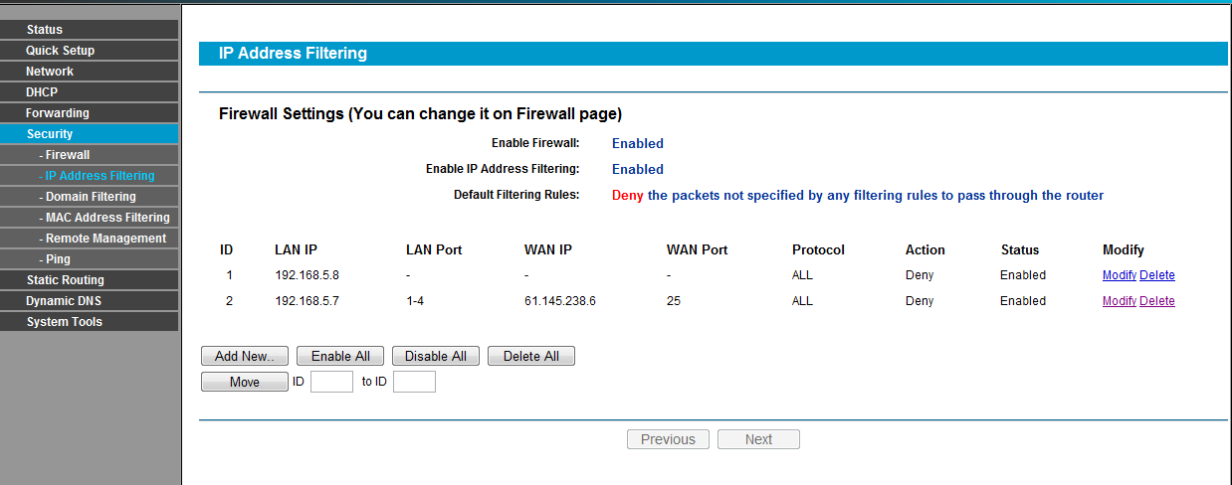Open the Firewall submenu page
Screen dimensions: 1232x485
[68, 155]
